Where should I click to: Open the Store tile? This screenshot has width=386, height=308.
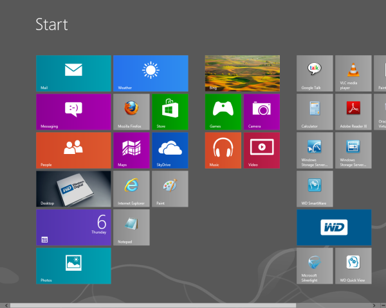coord(170,112)
